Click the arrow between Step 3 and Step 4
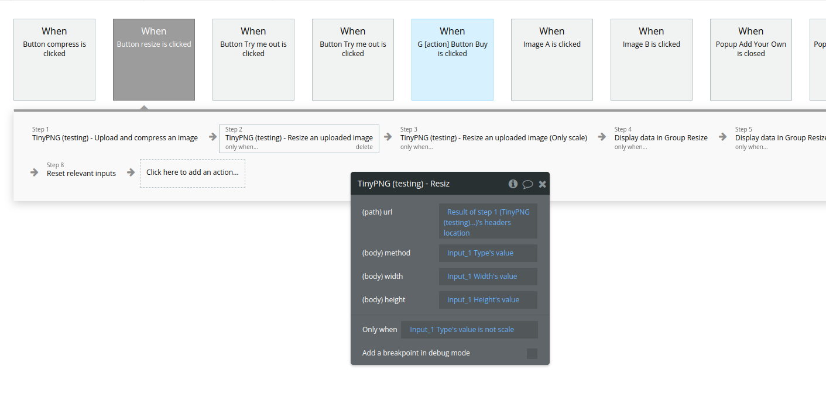This screenshot has height=404, width=826. click(602, 137)
